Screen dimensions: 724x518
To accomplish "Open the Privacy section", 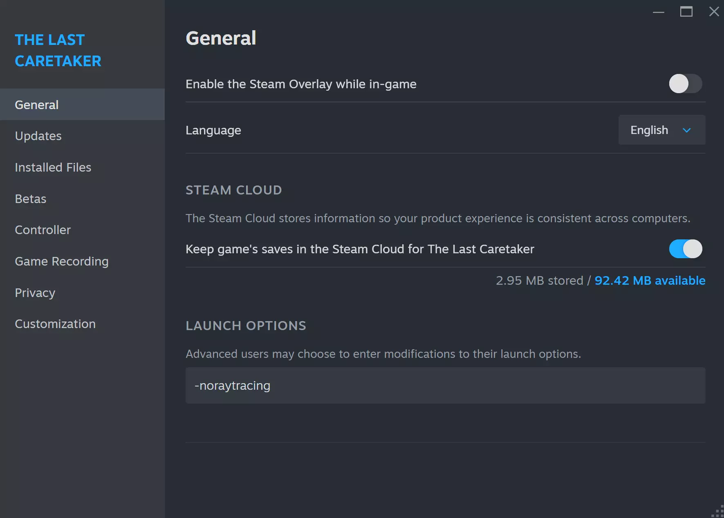I will [x=35, y=293].
